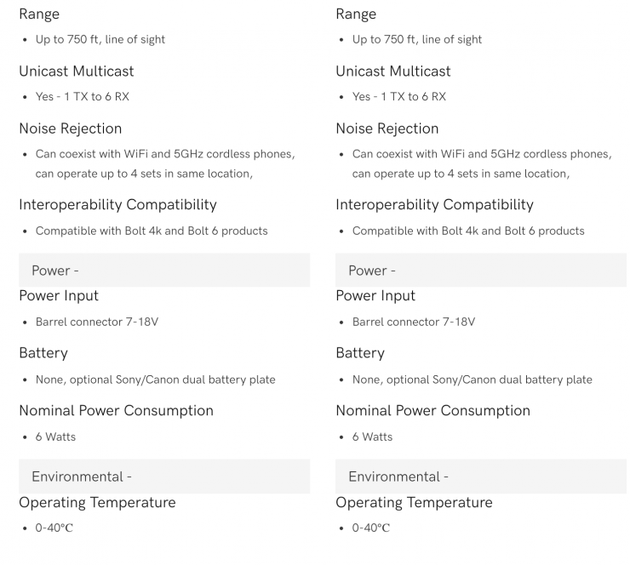Click left 'Compatible with Bolt 4k' text

(152, 231)
